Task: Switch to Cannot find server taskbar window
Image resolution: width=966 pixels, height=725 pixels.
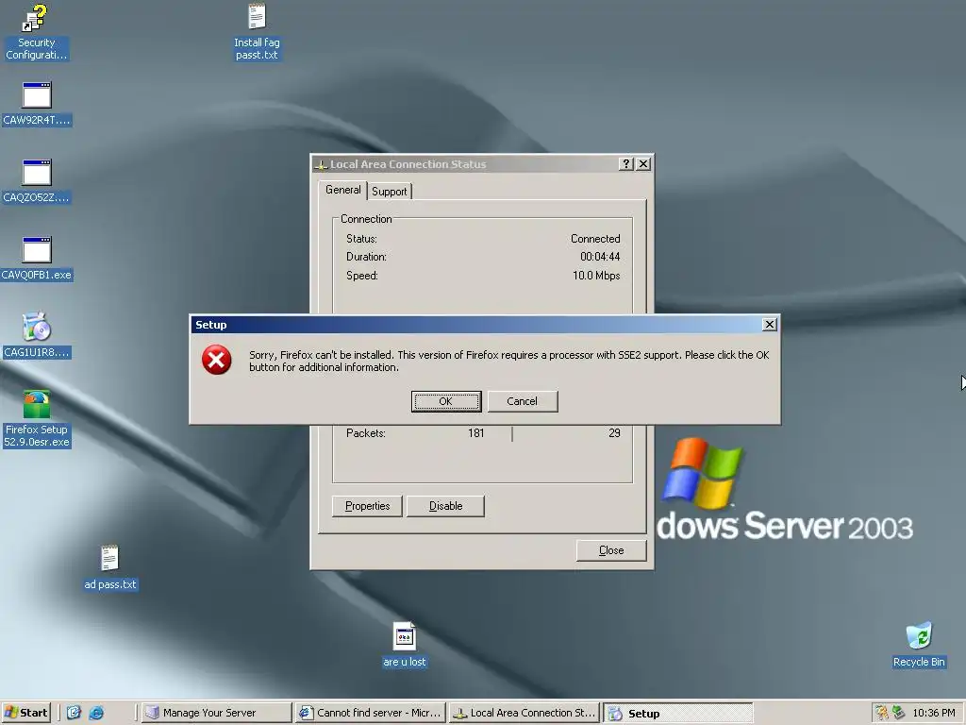Action: [x=370, y=713]
